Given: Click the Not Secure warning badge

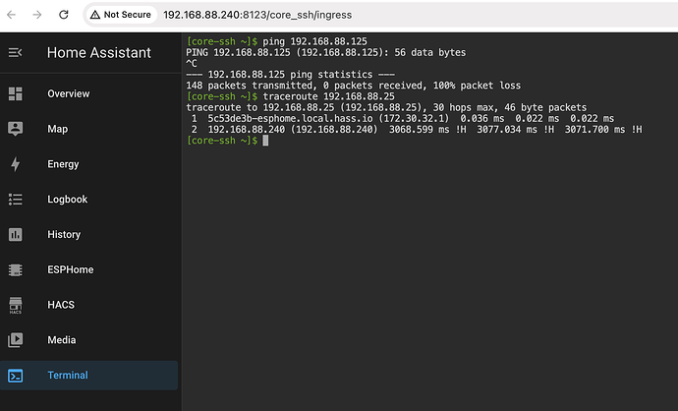Looking at the screenshot, I should [120, 15].
